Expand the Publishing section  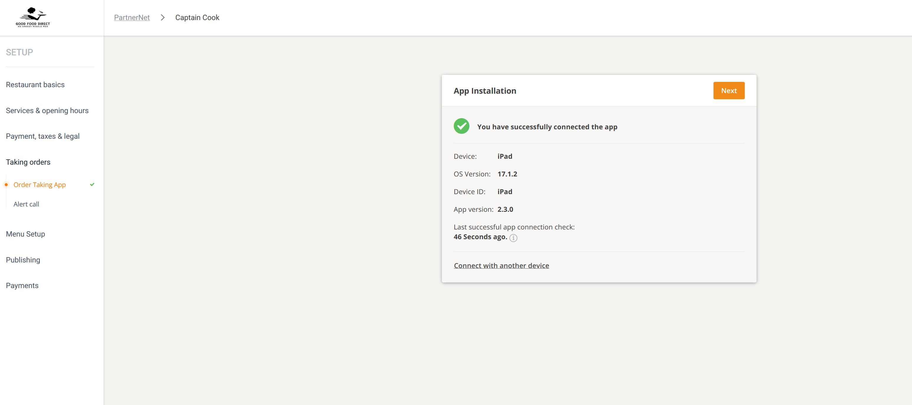(23, 260)
